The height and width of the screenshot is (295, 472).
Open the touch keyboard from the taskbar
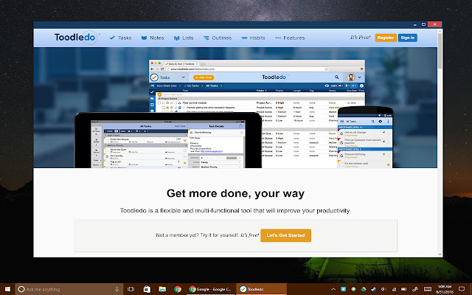pyautogui.click(x=428, y=289)
